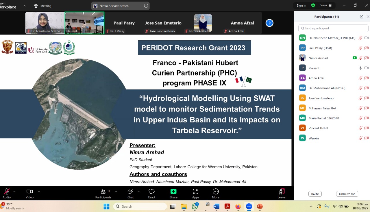
Task: Expand audio settings caret next to Audio
Action: [14, 191]
